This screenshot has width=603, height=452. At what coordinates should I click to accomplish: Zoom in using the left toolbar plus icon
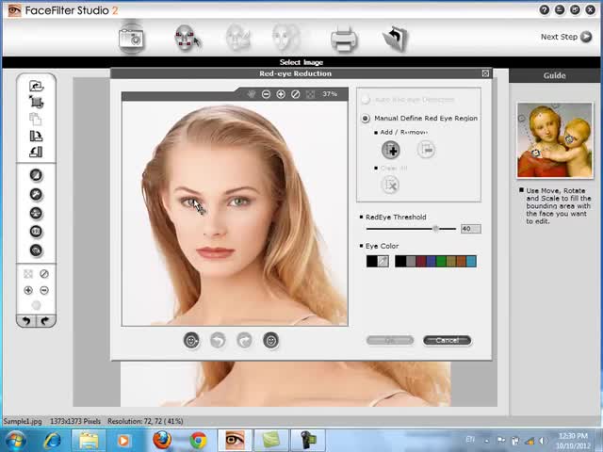click(x=28, y=290)
